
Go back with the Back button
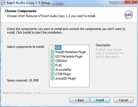(79, 100)
